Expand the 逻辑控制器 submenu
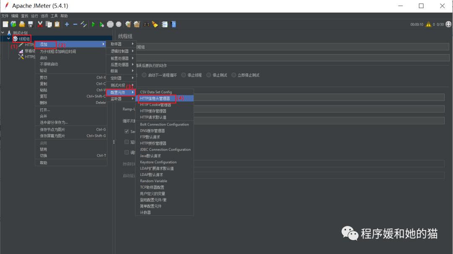Screen dimensions: 453x254 click(121, 51)
